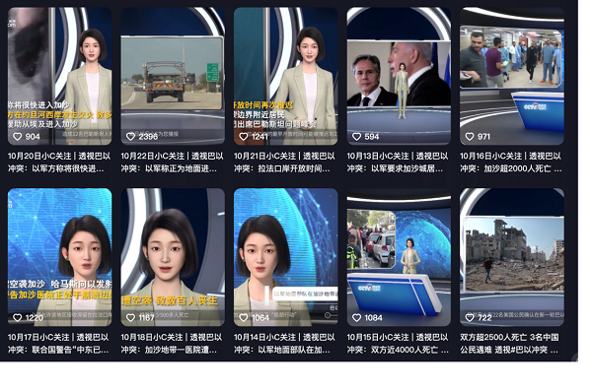
Task: Play the 10月14日 video thumbnail
Action: click(285, 257)
